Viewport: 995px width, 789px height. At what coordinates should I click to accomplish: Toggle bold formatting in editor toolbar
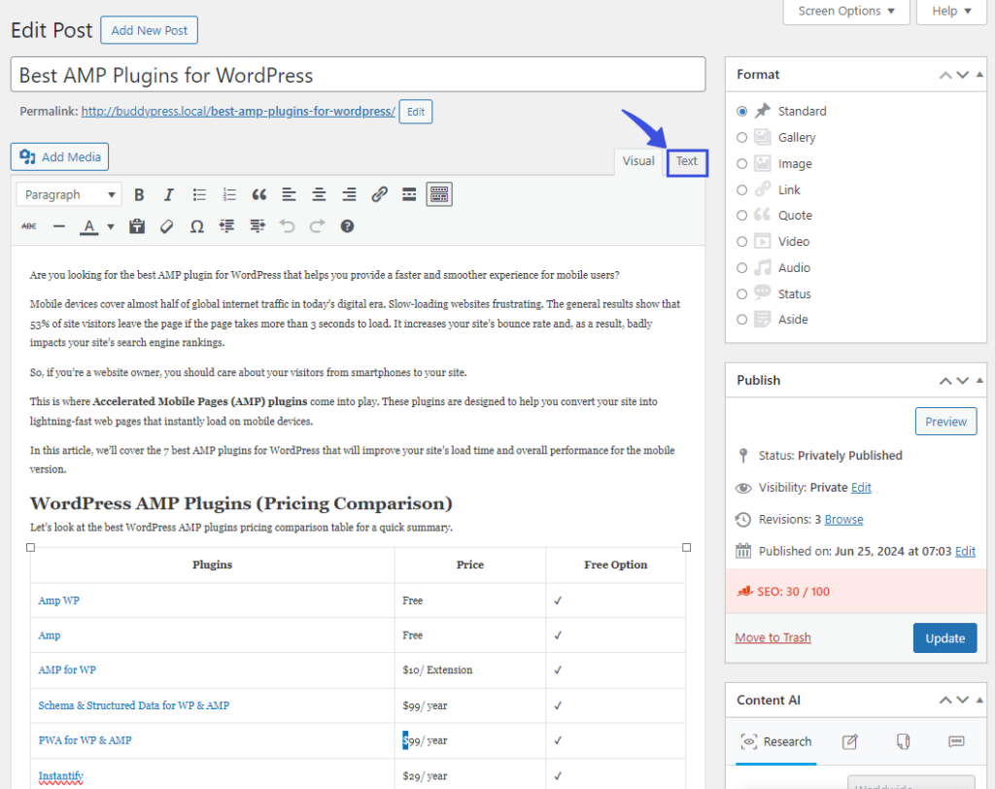click(139, 195)
